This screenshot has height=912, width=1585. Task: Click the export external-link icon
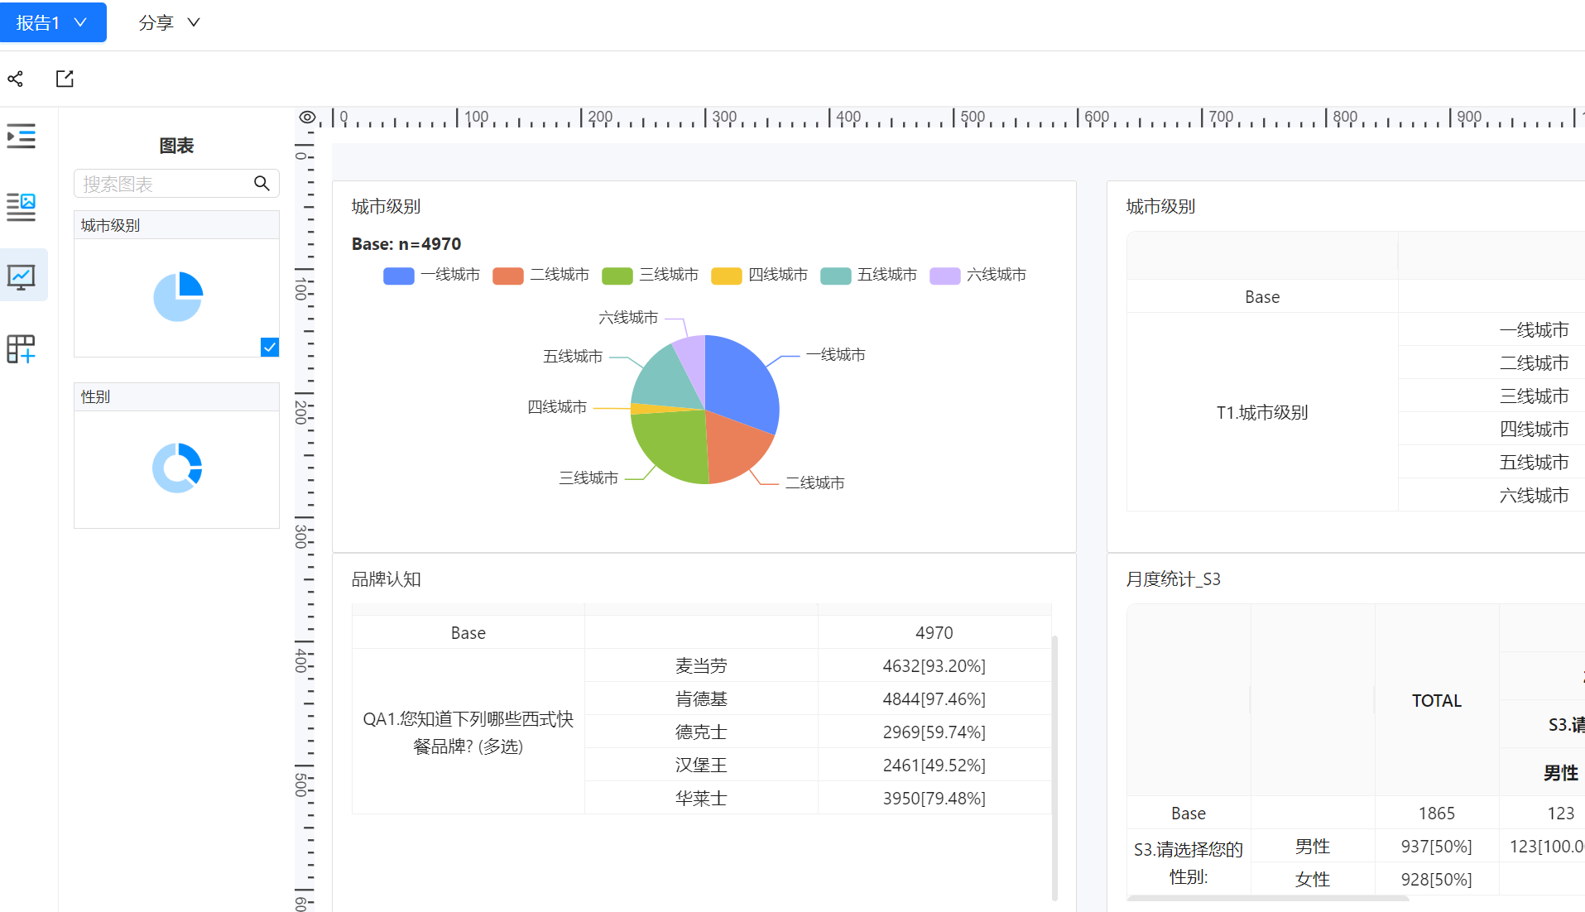65,79
